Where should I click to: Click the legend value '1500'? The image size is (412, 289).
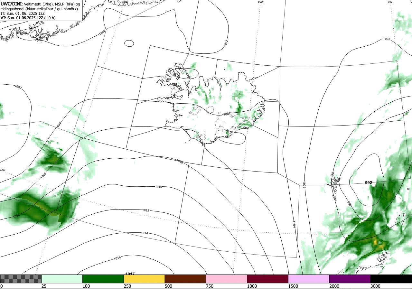[293, 286]
